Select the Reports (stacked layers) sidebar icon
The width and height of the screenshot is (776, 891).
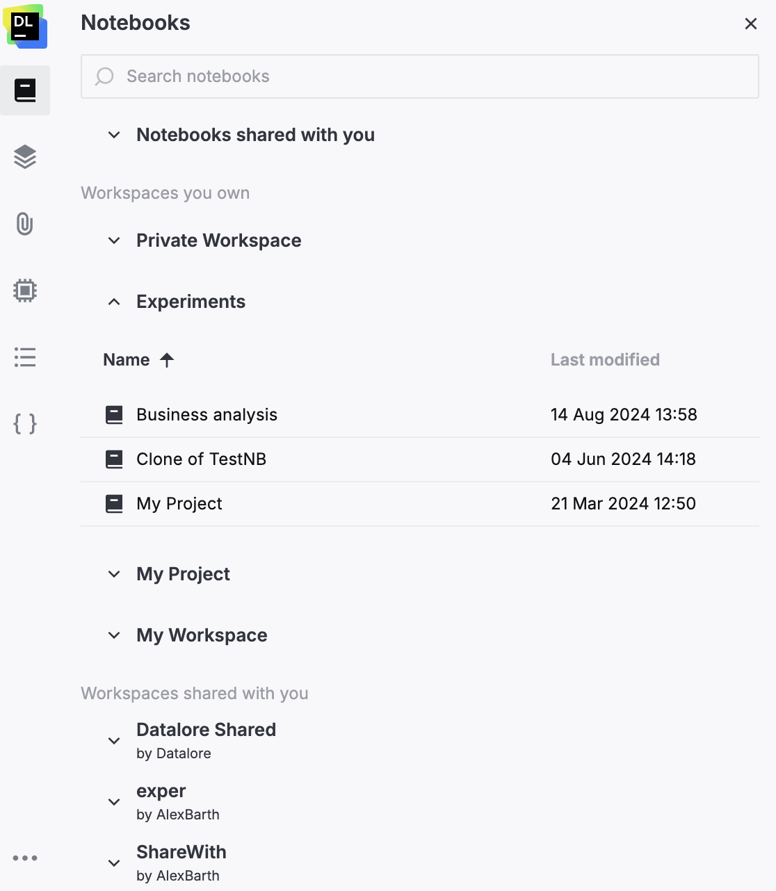pos(25,157)
